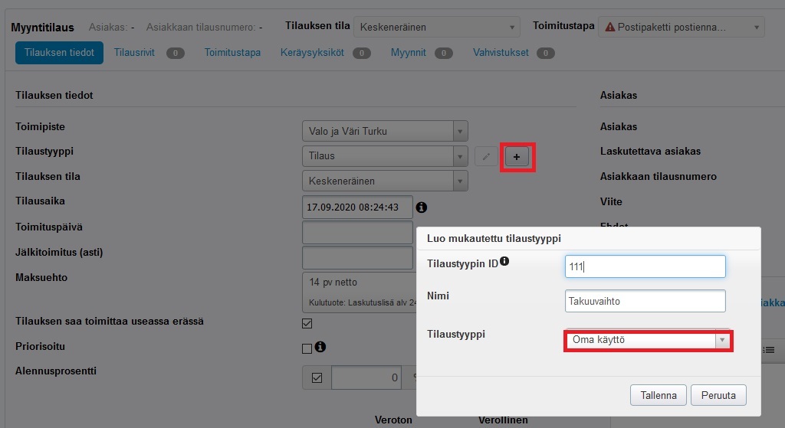Click the Tilaustyypin ID input field
785x428 pixels.
point(644,266)
